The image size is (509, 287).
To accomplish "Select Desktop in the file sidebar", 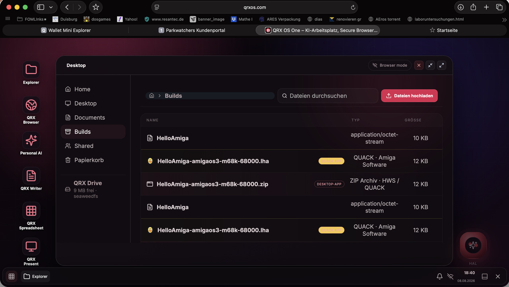I will tap(93, 103).
